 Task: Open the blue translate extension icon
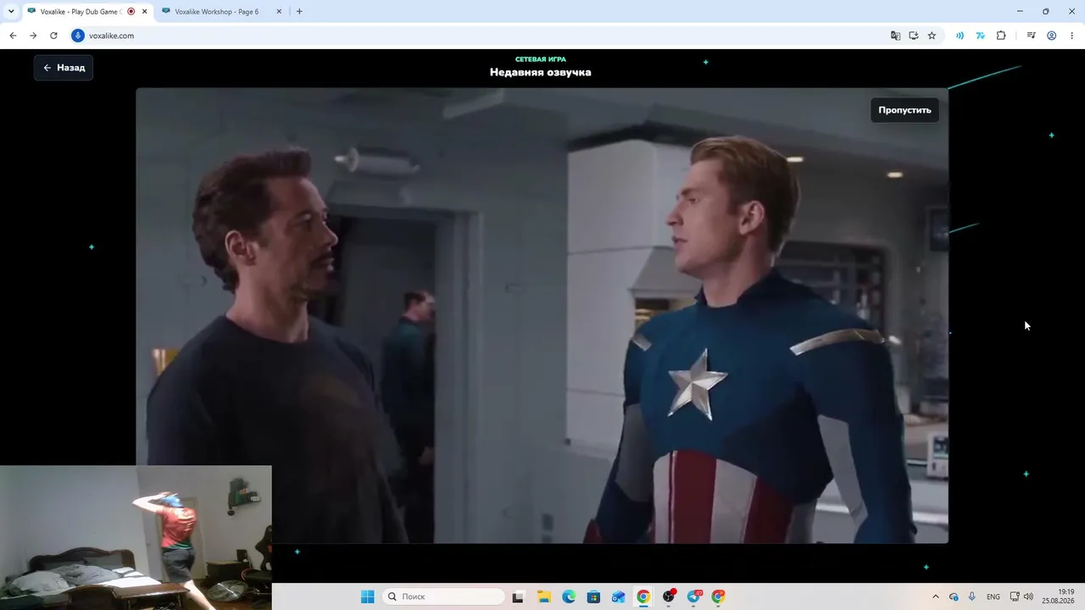(x=980, y=36)
